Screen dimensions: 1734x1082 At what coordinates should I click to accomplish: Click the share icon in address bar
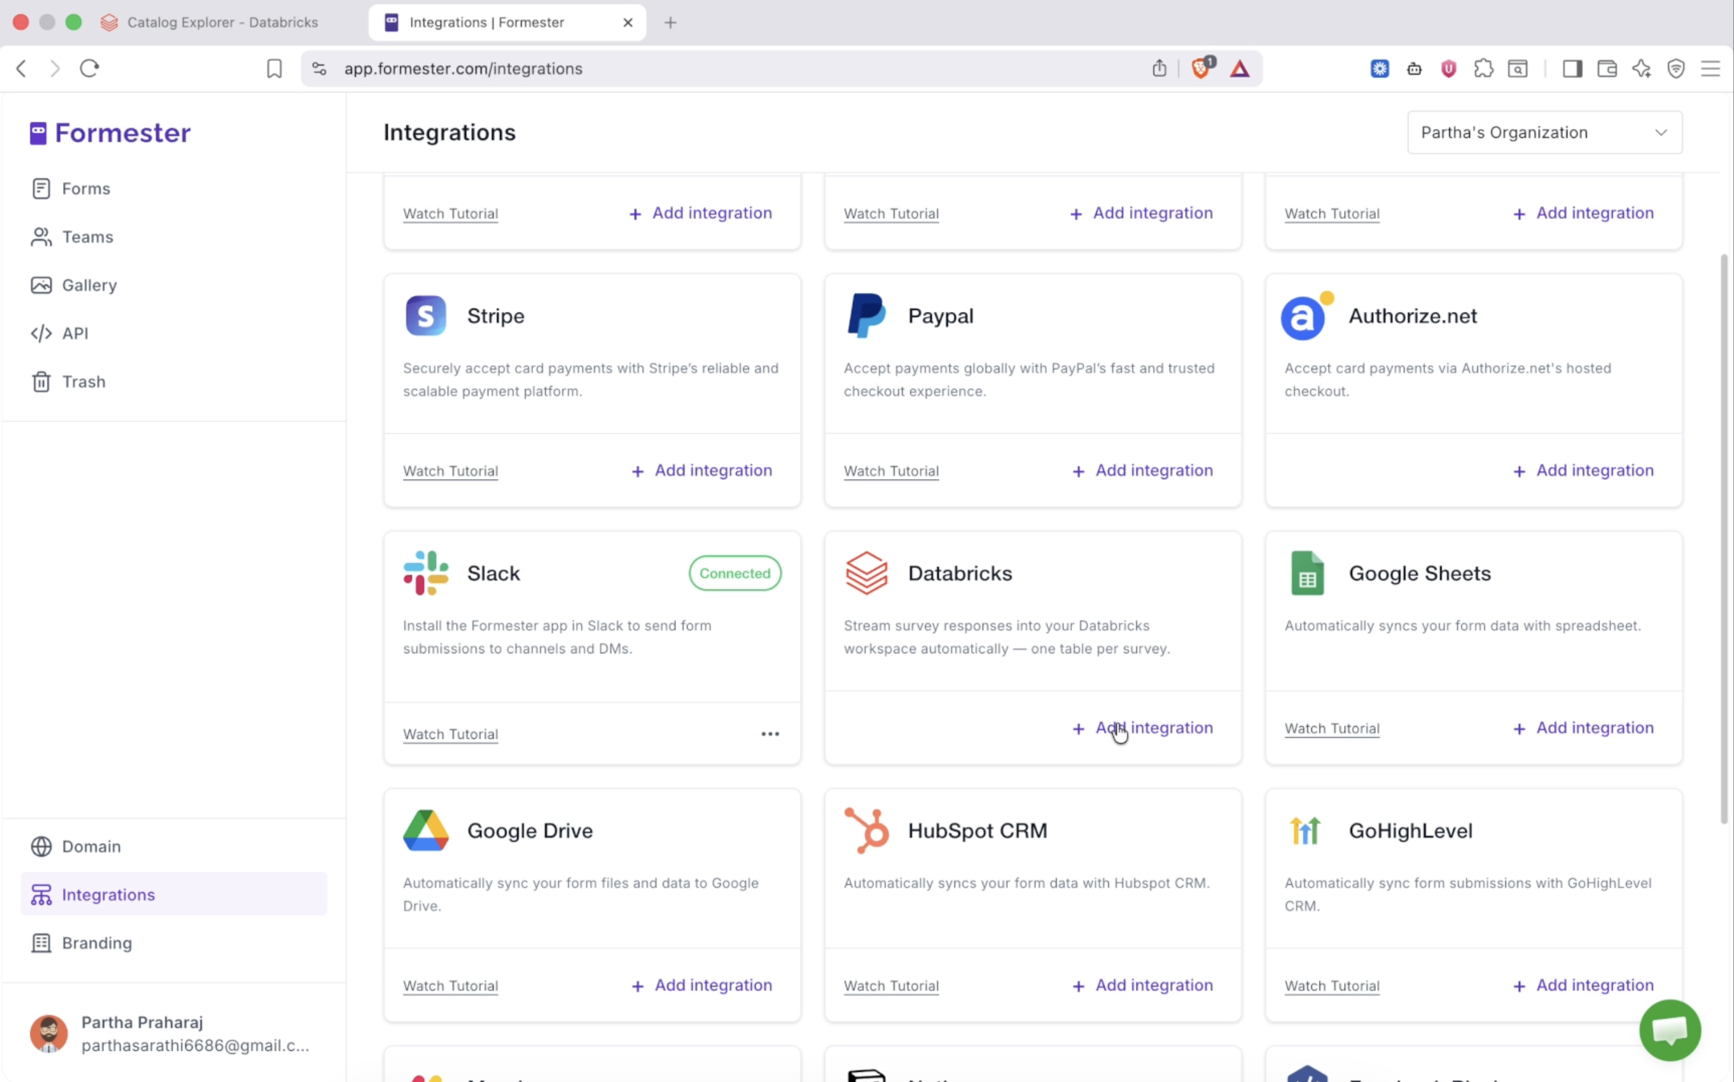click(x=1159, y=69)
